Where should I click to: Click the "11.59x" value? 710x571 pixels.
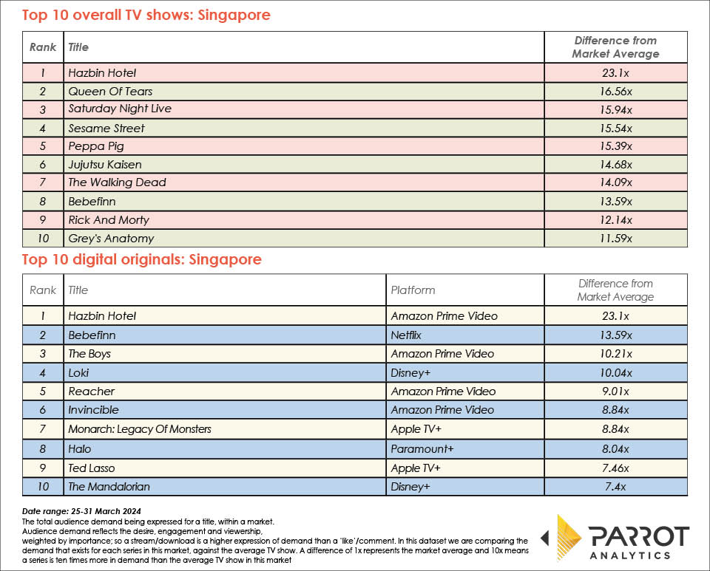coord(616,239)
